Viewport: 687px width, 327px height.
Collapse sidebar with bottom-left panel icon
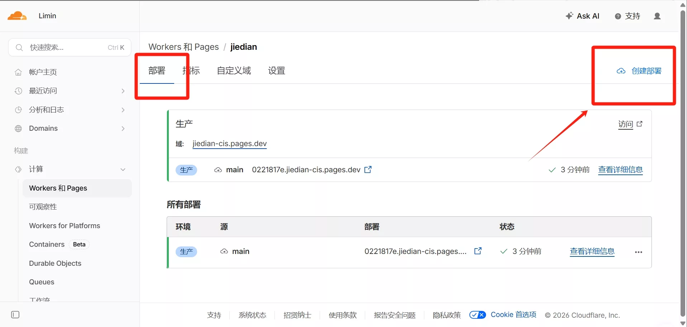click(x=15, y=315)
